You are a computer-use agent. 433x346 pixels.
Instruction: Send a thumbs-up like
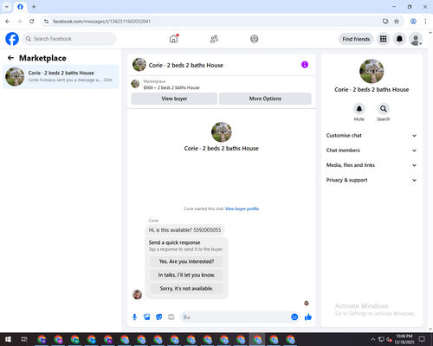(x=308, y=317)
